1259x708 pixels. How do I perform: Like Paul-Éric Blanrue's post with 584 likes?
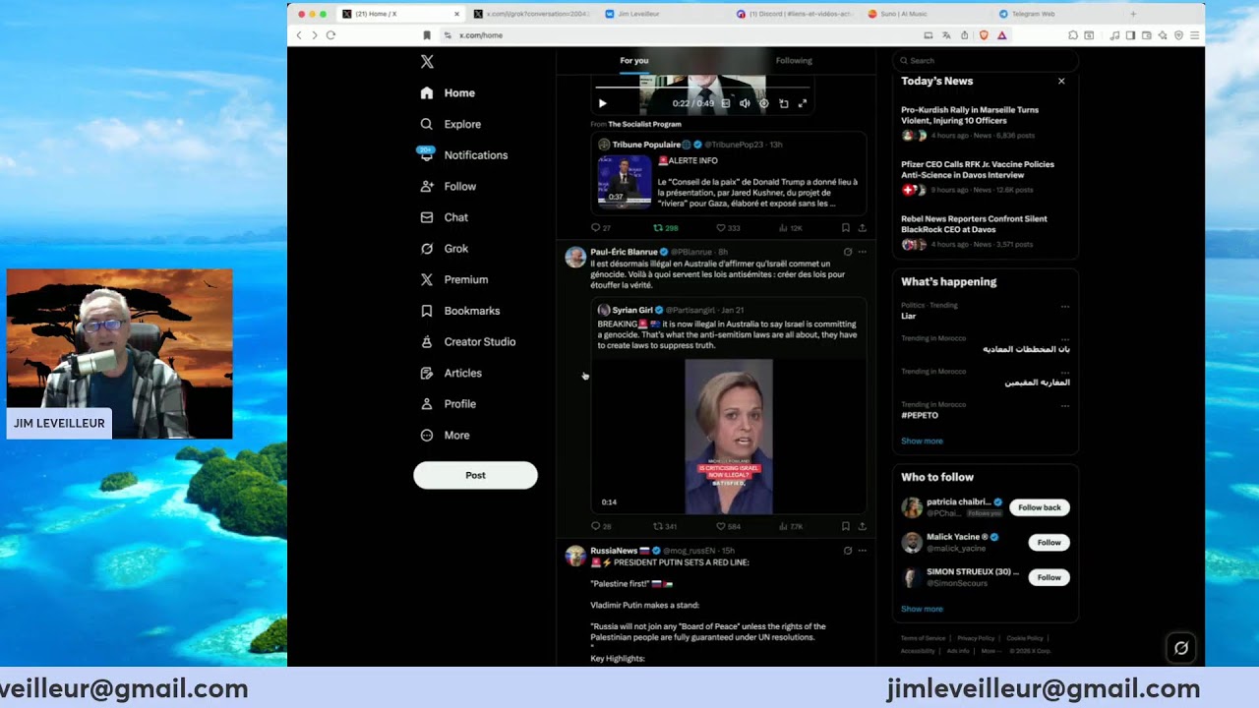click(720, 527)
